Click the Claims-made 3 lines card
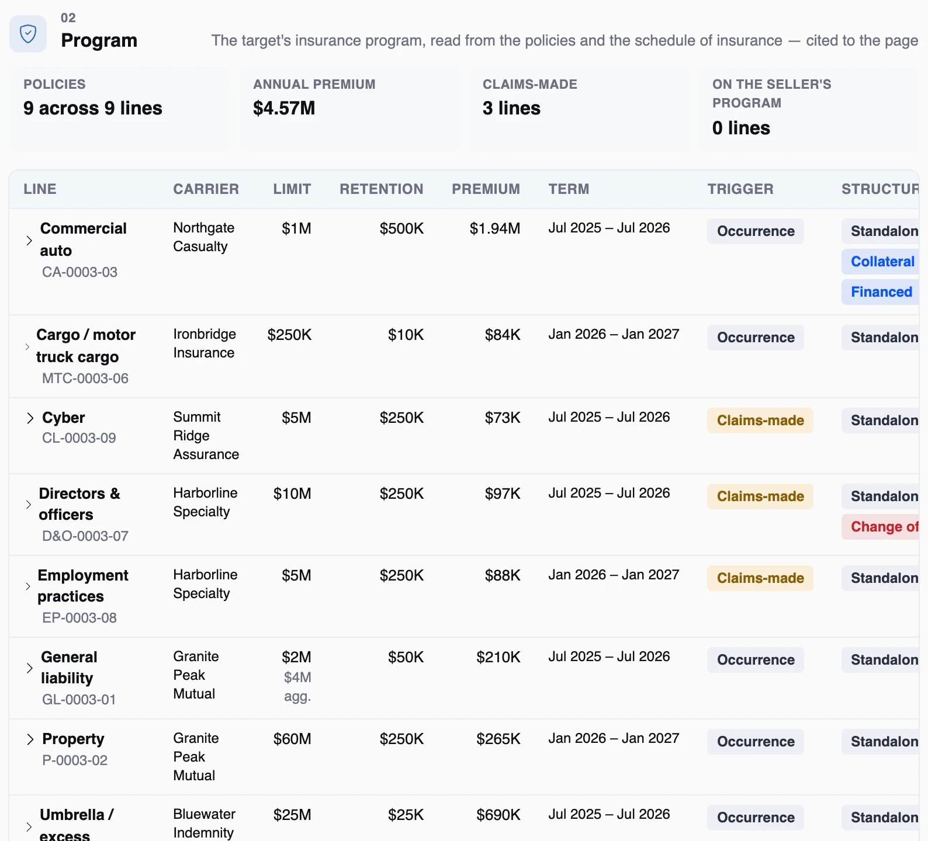928x841 pixels. pyautogui.click(x=579, y=109)
